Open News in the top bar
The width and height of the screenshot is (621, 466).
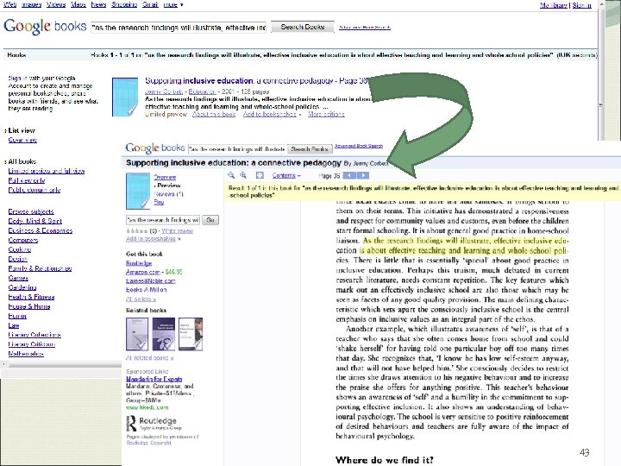click(x=98, y=4)
